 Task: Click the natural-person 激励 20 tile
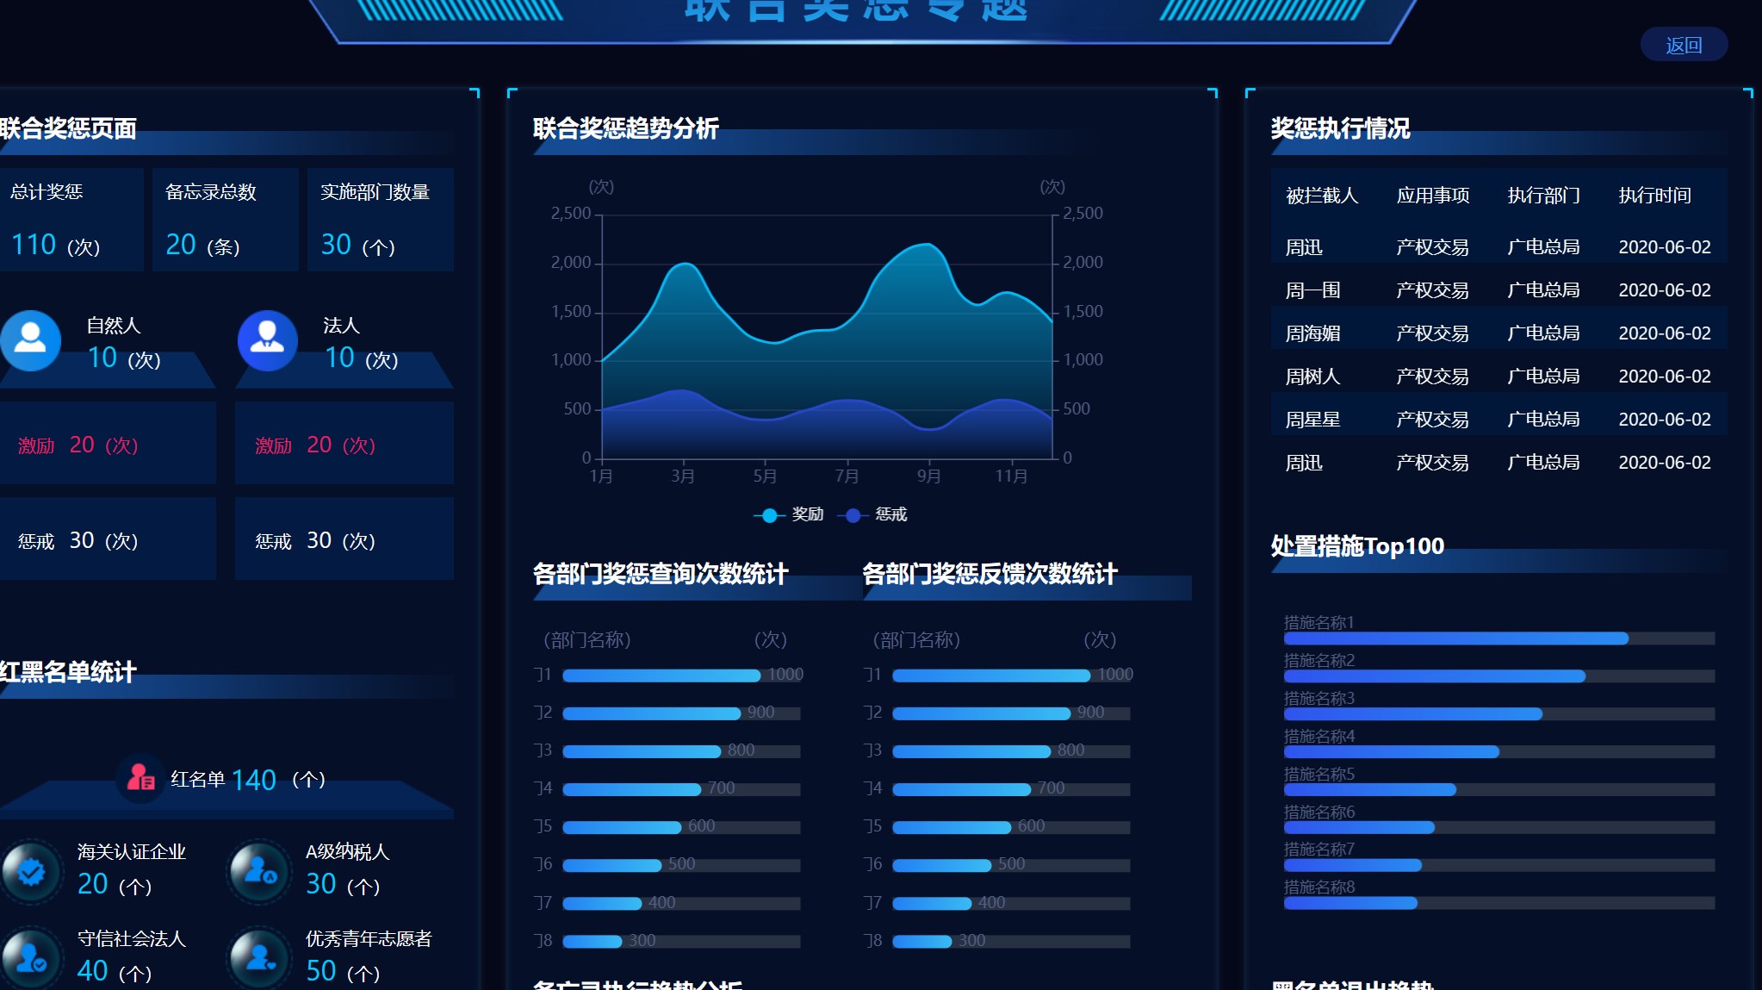click(108, 445)
